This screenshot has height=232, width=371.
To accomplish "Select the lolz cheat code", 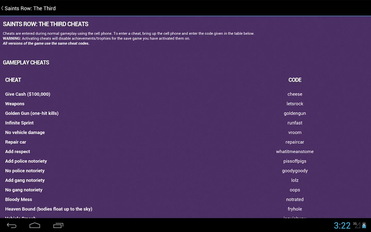I will point(295,180).
